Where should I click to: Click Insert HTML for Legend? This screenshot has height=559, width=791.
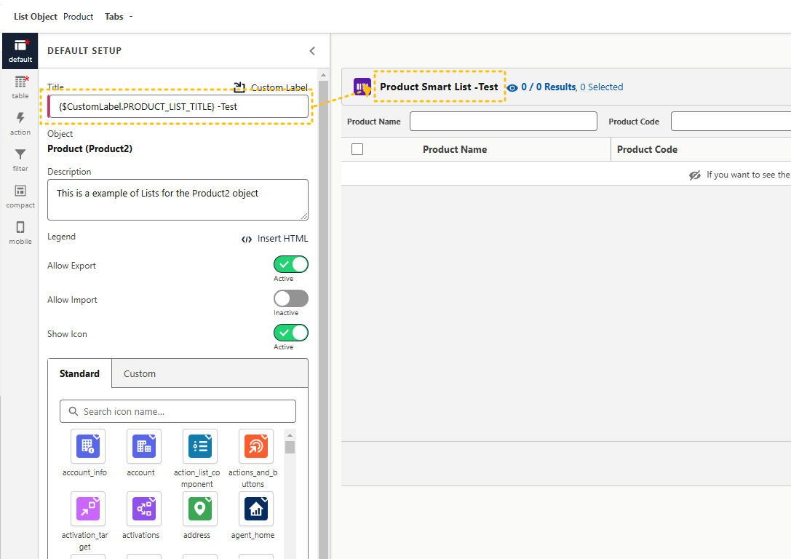274,239
